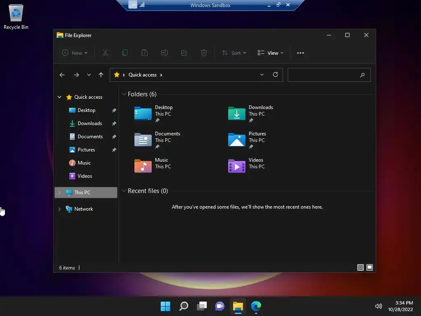Image resolution: width=421 pixels, height=316 pixels.
Task: Go back with the left arrow
Action: (62, 75)
